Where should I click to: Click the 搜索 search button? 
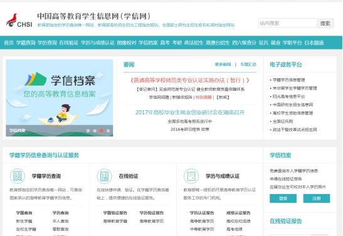pos(325,23)
